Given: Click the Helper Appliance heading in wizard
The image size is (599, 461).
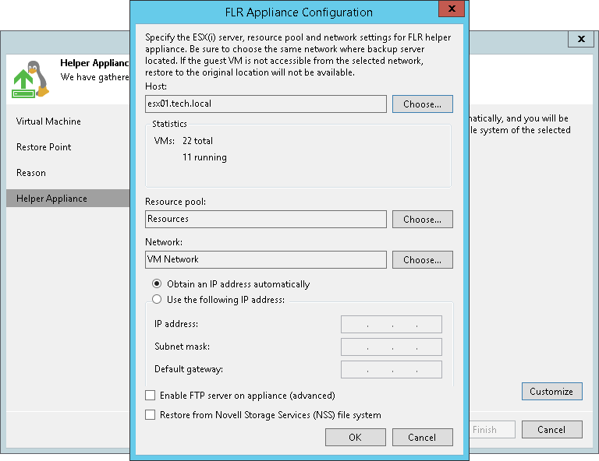Looking at the screenshot, I should coord(94,63).
